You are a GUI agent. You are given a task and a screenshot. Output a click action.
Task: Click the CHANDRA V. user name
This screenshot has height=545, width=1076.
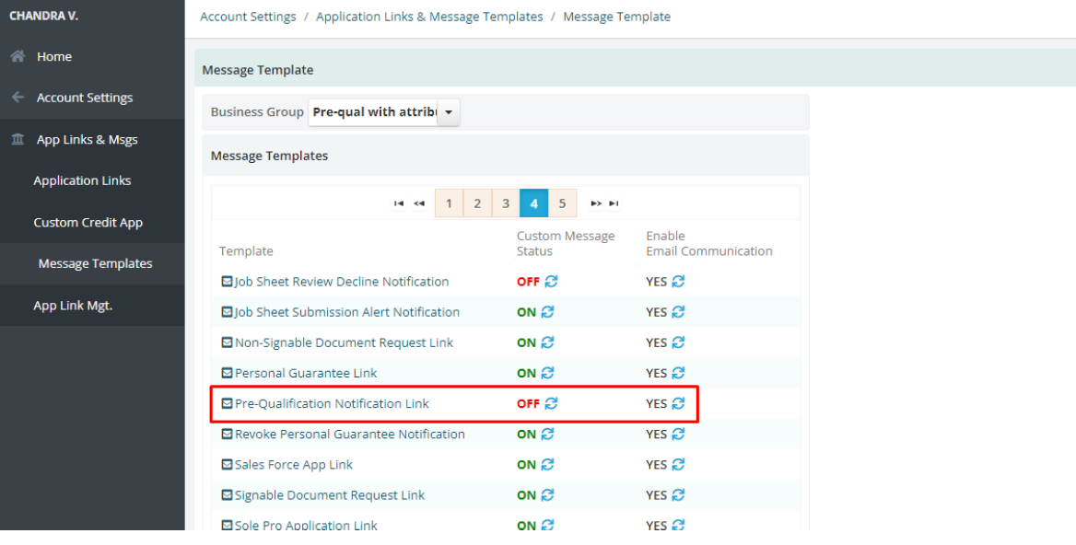[44, 16]
